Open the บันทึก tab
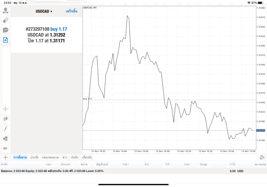The width and height of the screenshot is (267, 187). click(75, 157)
